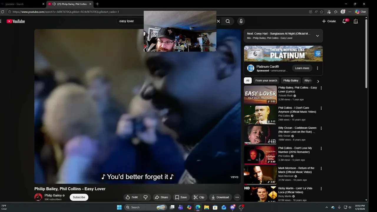Open the Windows Start menu
The image size is (377, 212).
119,207
